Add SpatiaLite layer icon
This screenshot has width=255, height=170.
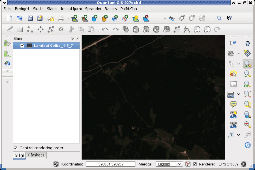105,18
